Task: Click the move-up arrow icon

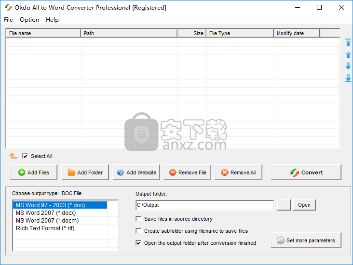Action: (348, 54)
